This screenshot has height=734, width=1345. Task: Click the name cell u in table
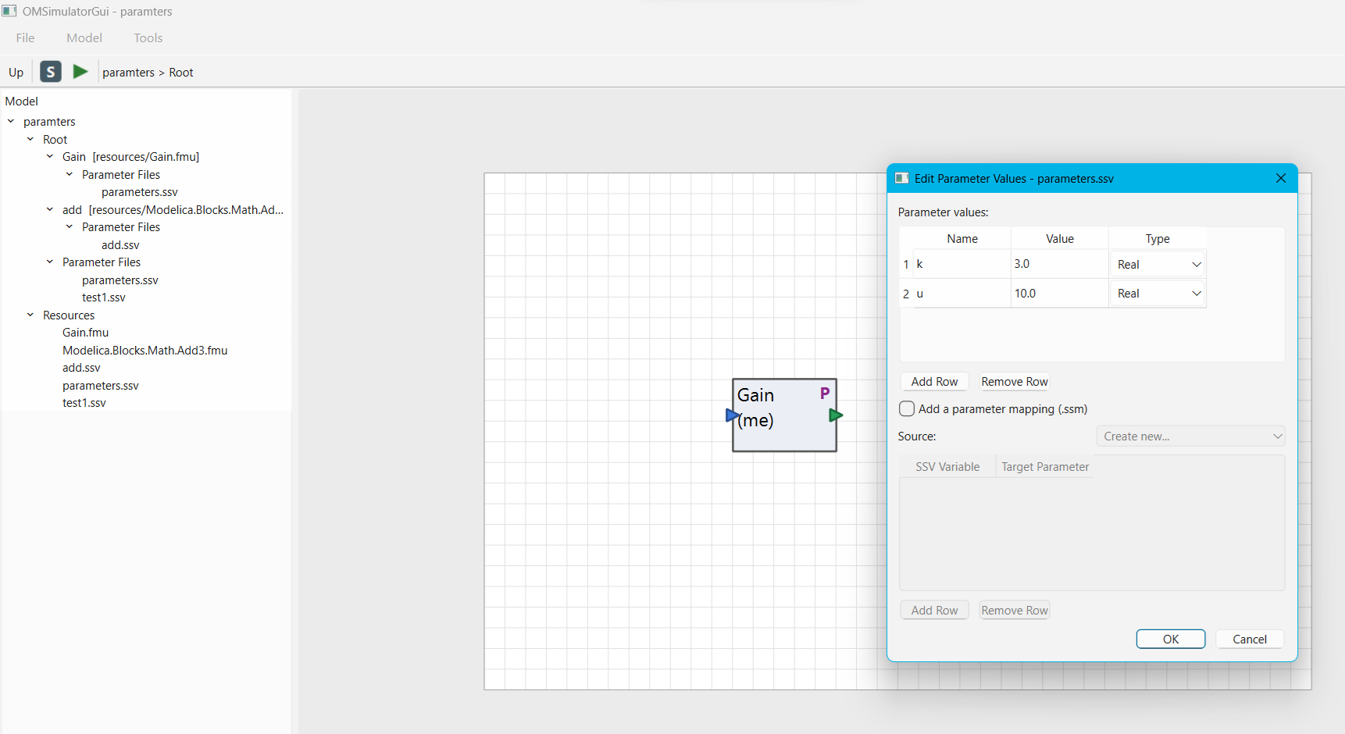point(962,294)
